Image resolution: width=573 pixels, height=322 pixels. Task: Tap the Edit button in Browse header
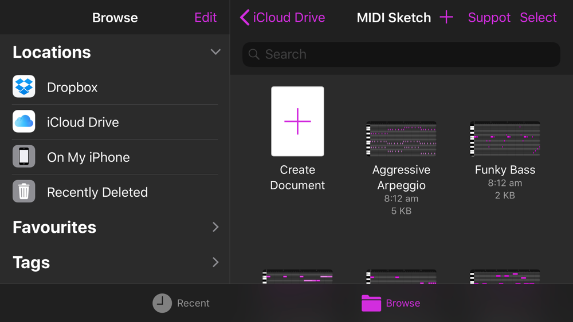tap(205, 18)
